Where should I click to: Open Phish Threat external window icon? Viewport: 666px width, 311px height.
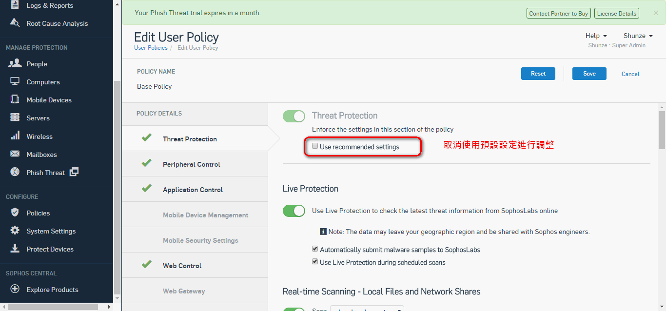click(74, 172)
